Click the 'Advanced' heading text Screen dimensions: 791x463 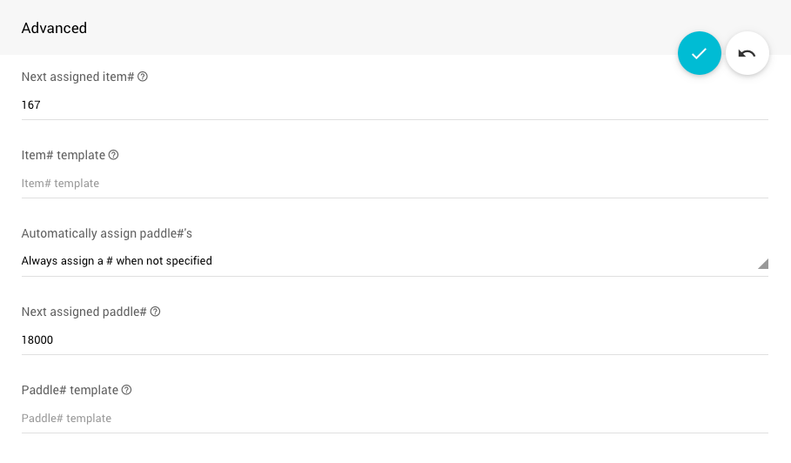(54, 28)
